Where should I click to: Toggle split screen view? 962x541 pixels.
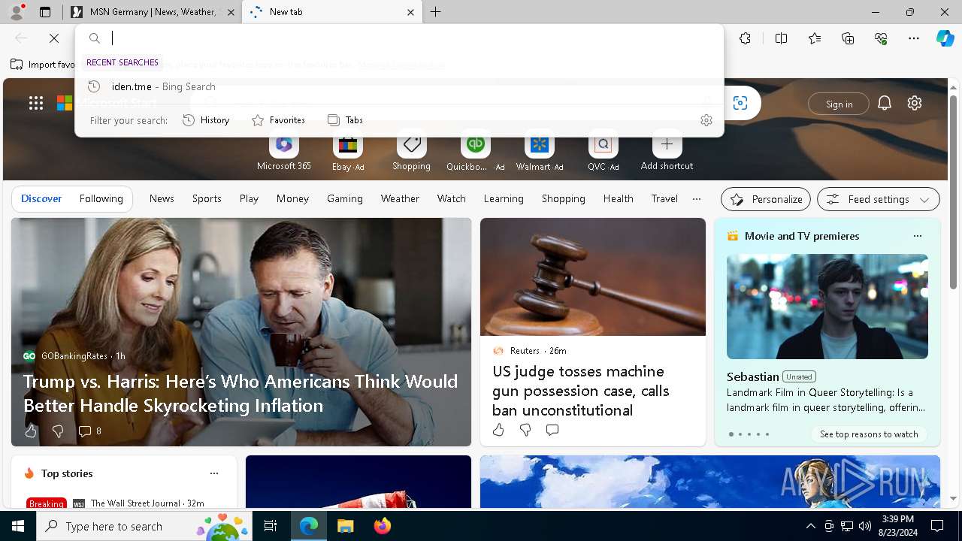click(x=781, y=38)
